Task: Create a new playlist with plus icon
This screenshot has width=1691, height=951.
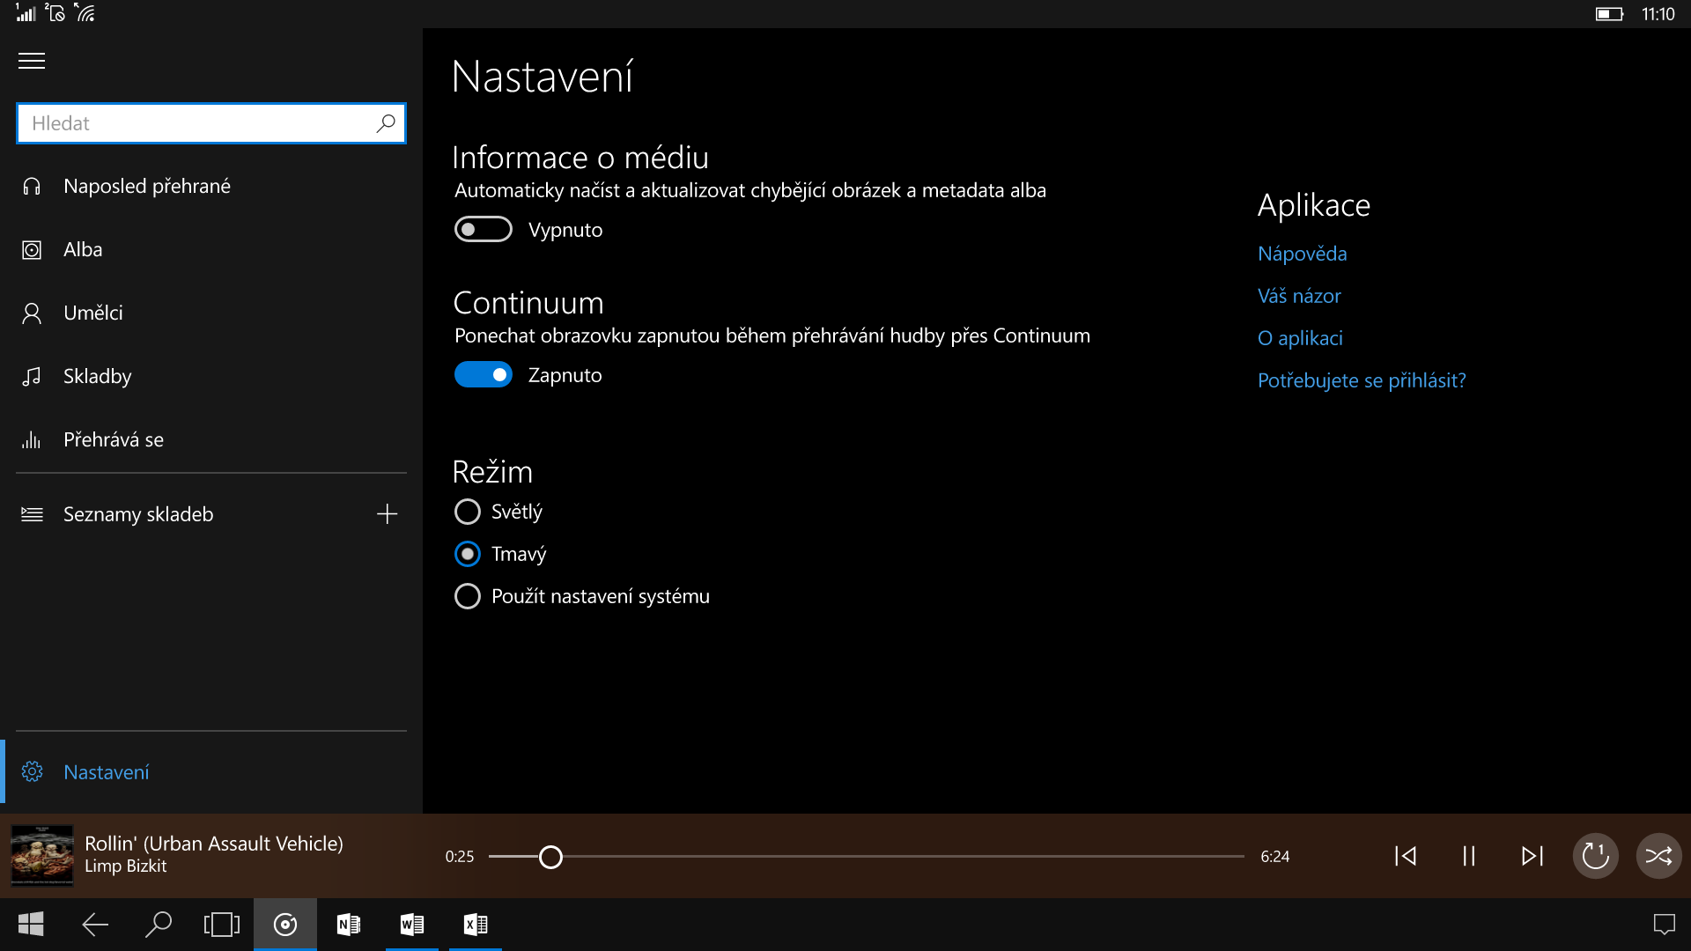Action: pos(387,513)
